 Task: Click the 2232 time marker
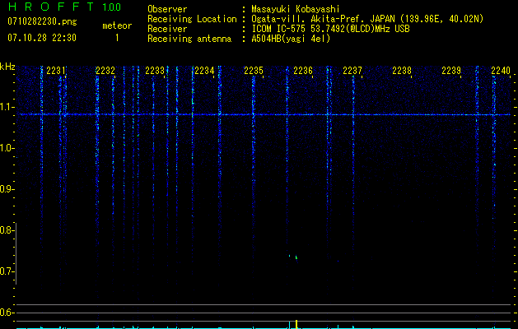point(105,71)
